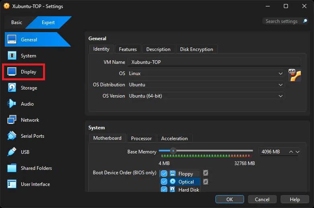Image resolution: width=314 pixels, height=208 pixels.
Task: Select the Features tab
Action: click(x=128, y=49)
